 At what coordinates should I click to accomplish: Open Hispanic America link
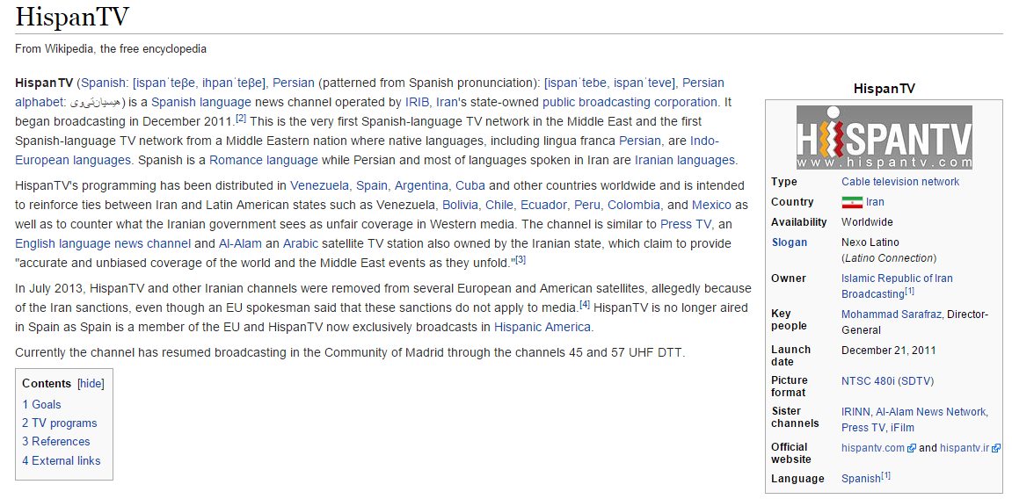tap(542, 327)
